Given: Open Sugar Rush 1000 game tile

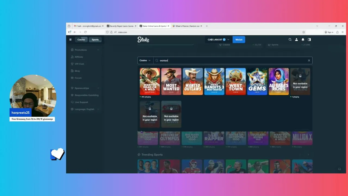Looking at the screenshot, I should click(x=258, y=138).
